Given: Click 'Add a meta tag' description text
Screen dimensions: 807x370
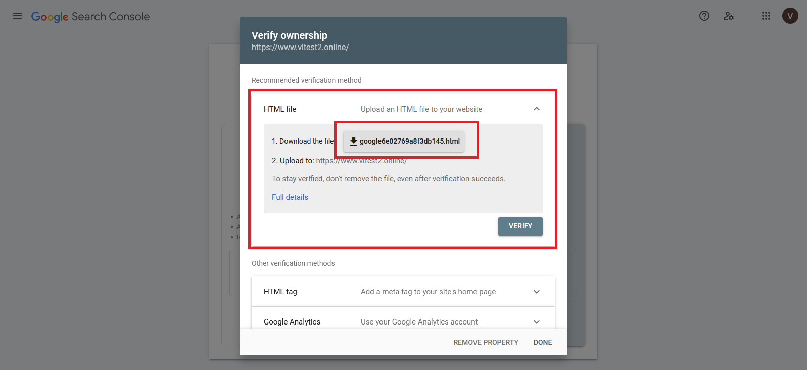Looking at the screenshot, I should click(x=428, y=292).
